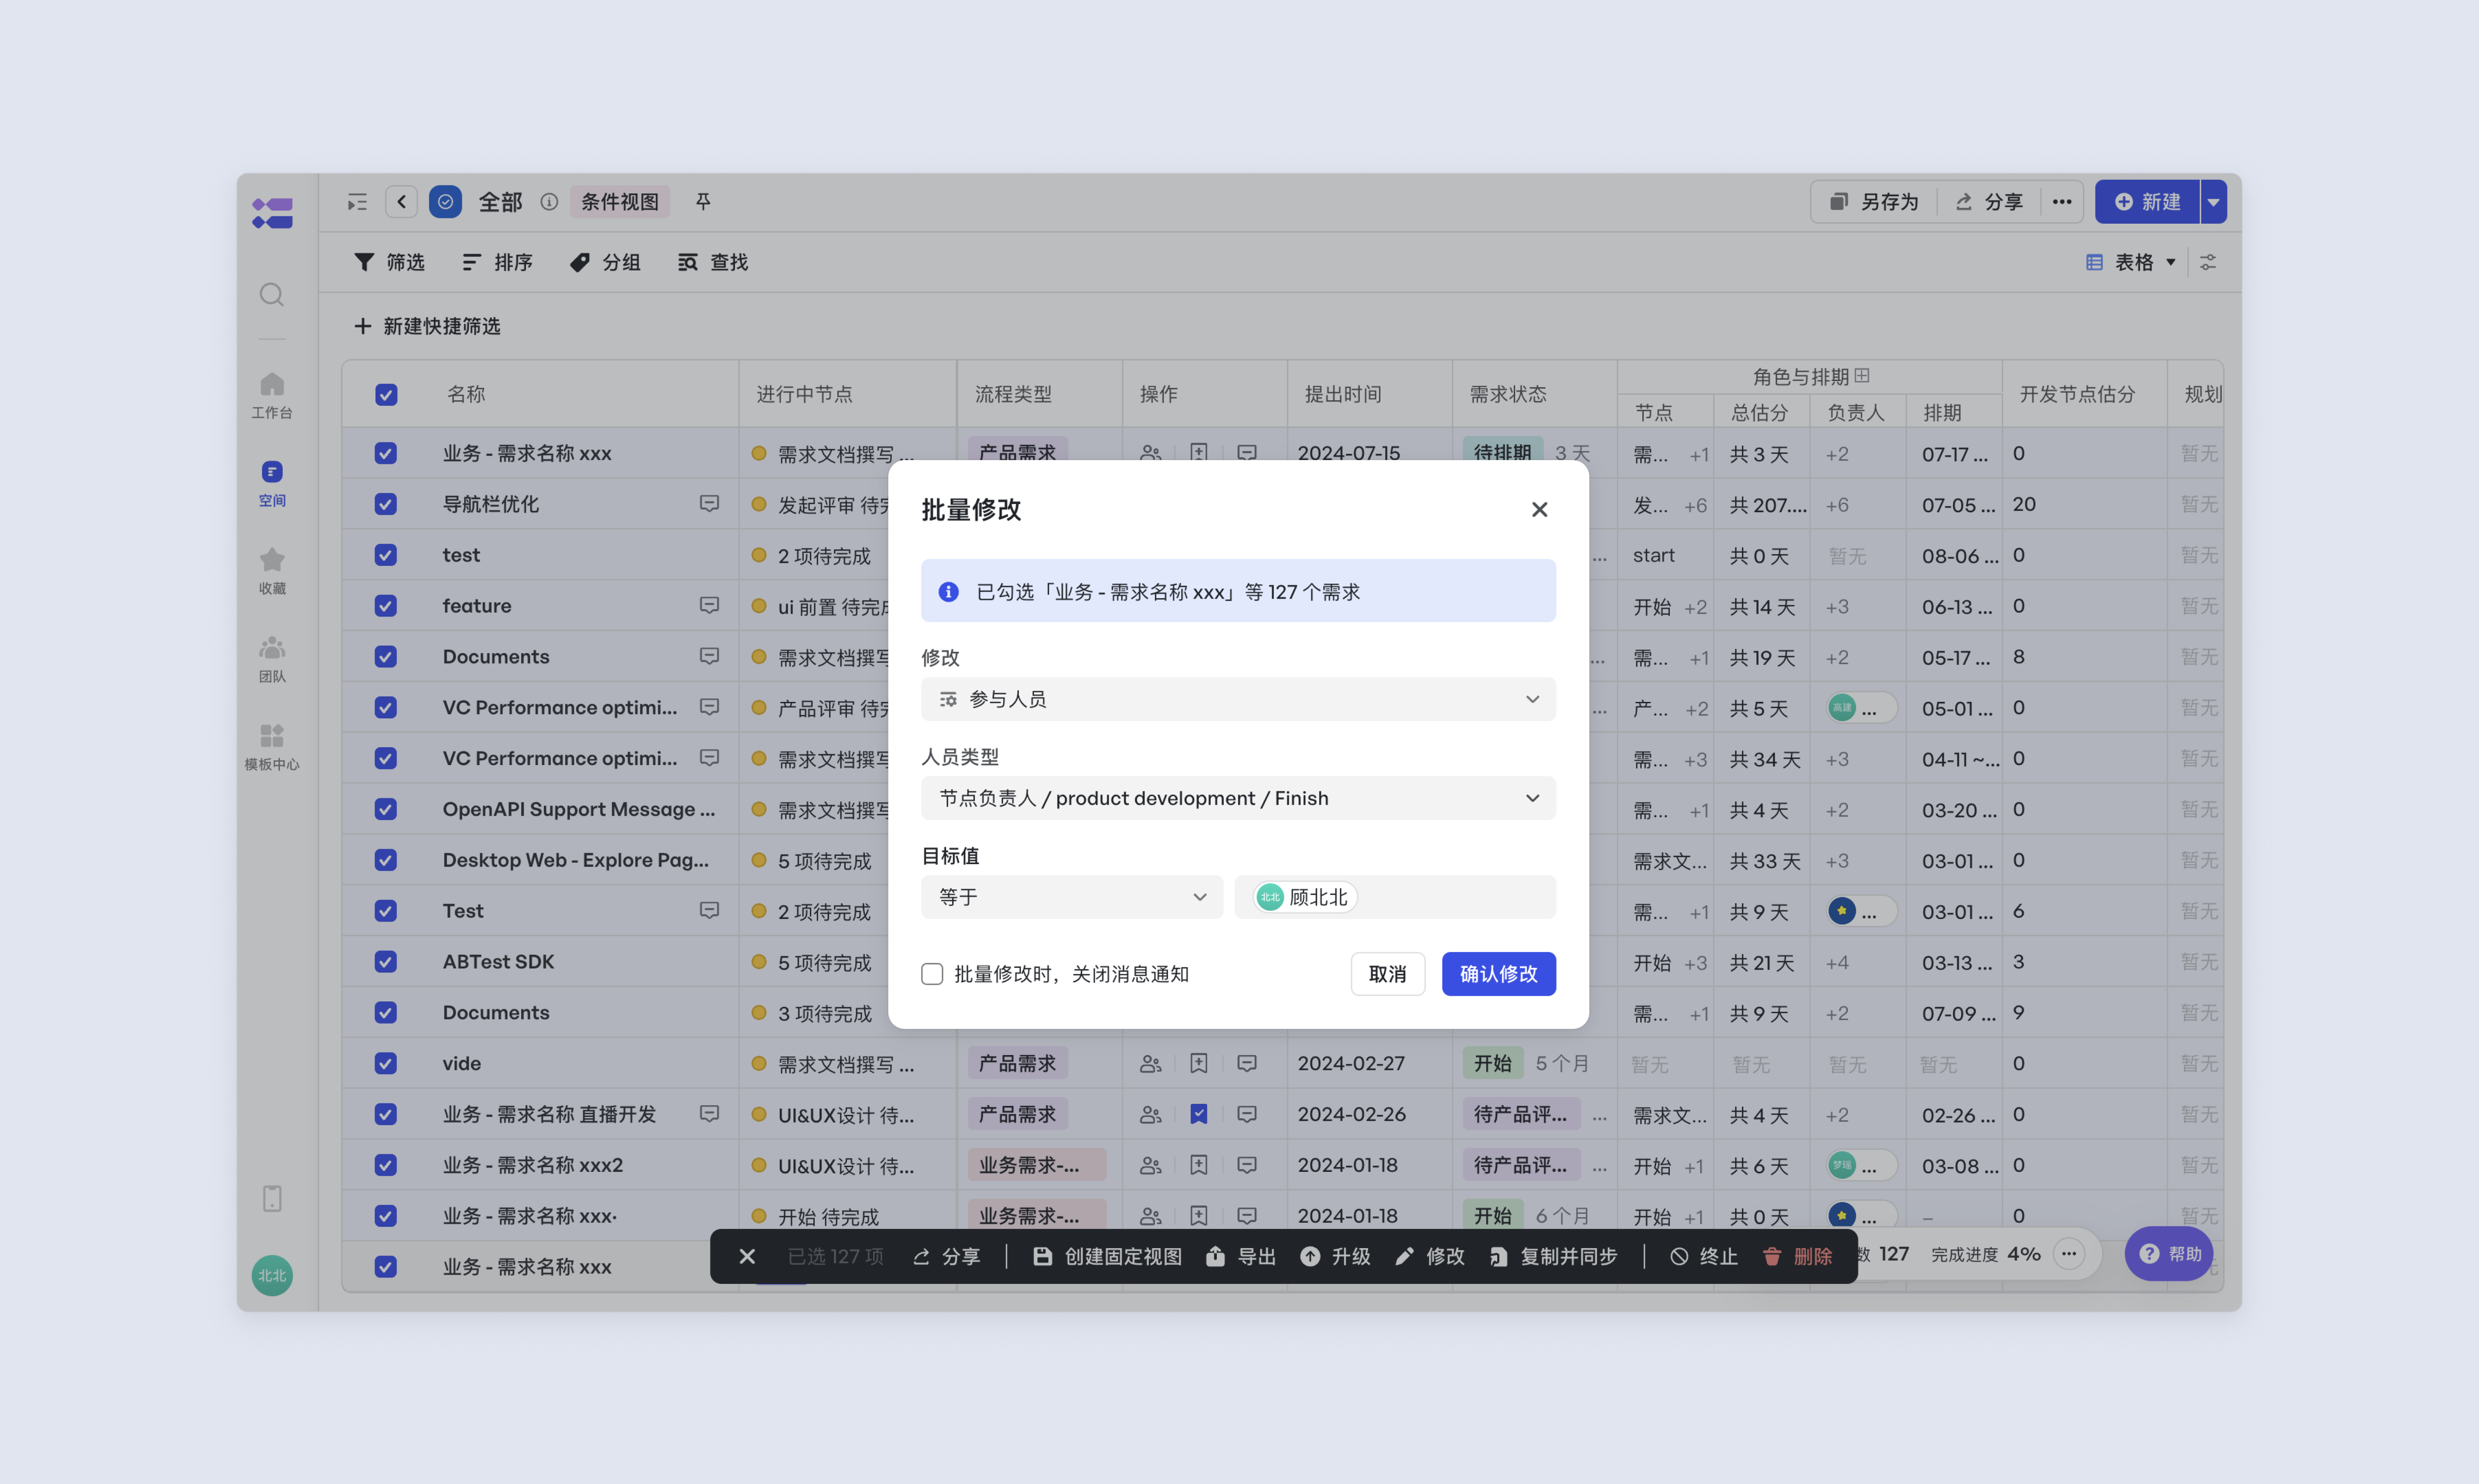Viewport: 2479px width, 1484px height.
Task: Open the 修改 field dropdown showing 参与人员
Action: pyautogui.click(x=1239, y=699)
